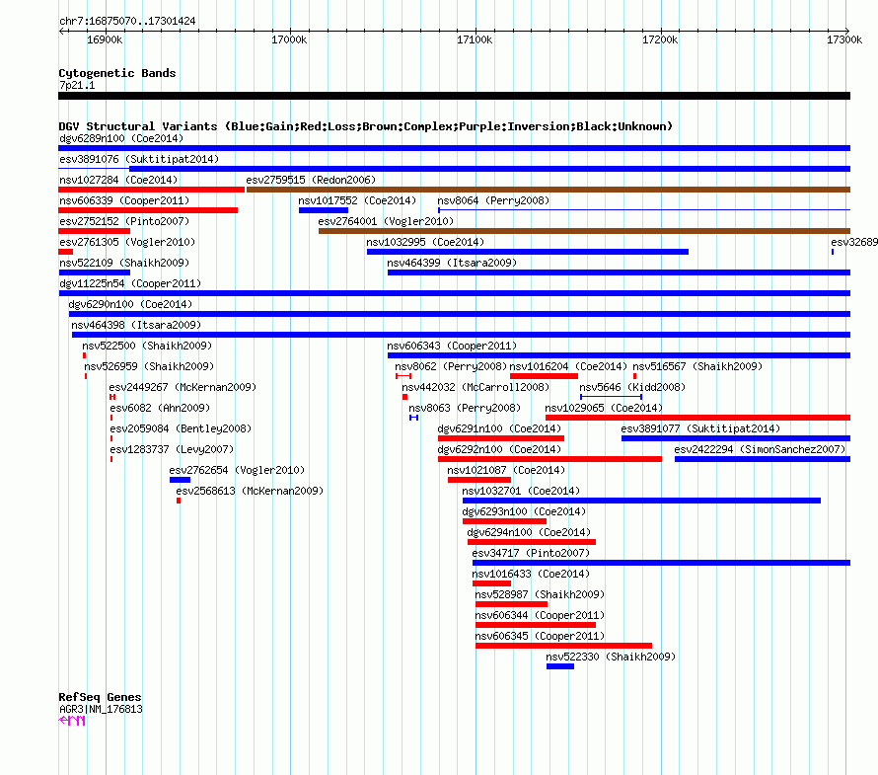Click the 16900k ruler position label
Image resolution: width=878 pixels, height=775 pixels.
coord(105,39)
